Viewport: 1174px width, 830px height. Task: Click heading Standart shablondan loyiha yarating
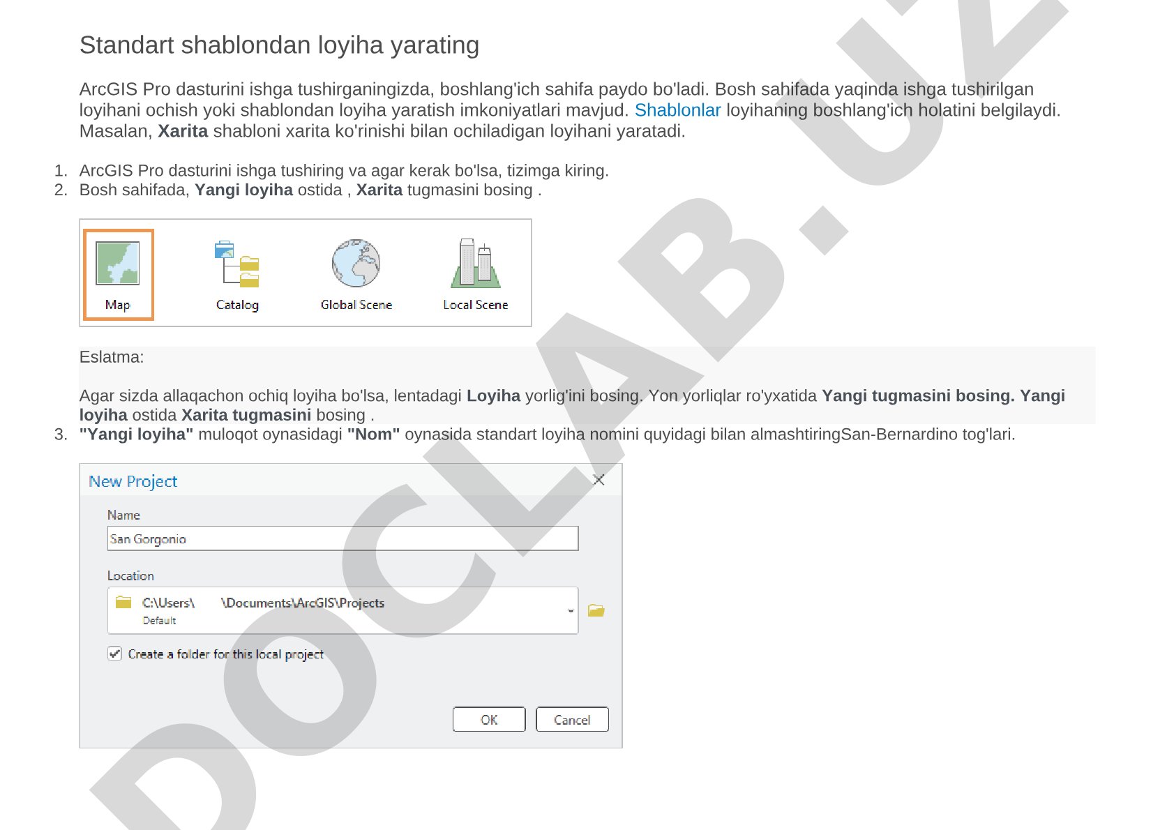(279, 45)
